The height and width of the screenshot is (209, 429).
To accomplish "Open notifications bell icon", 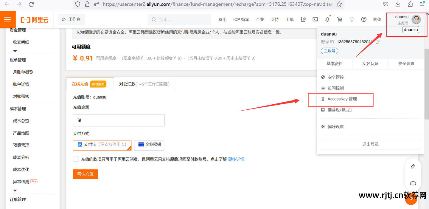I will pos(327,19).
